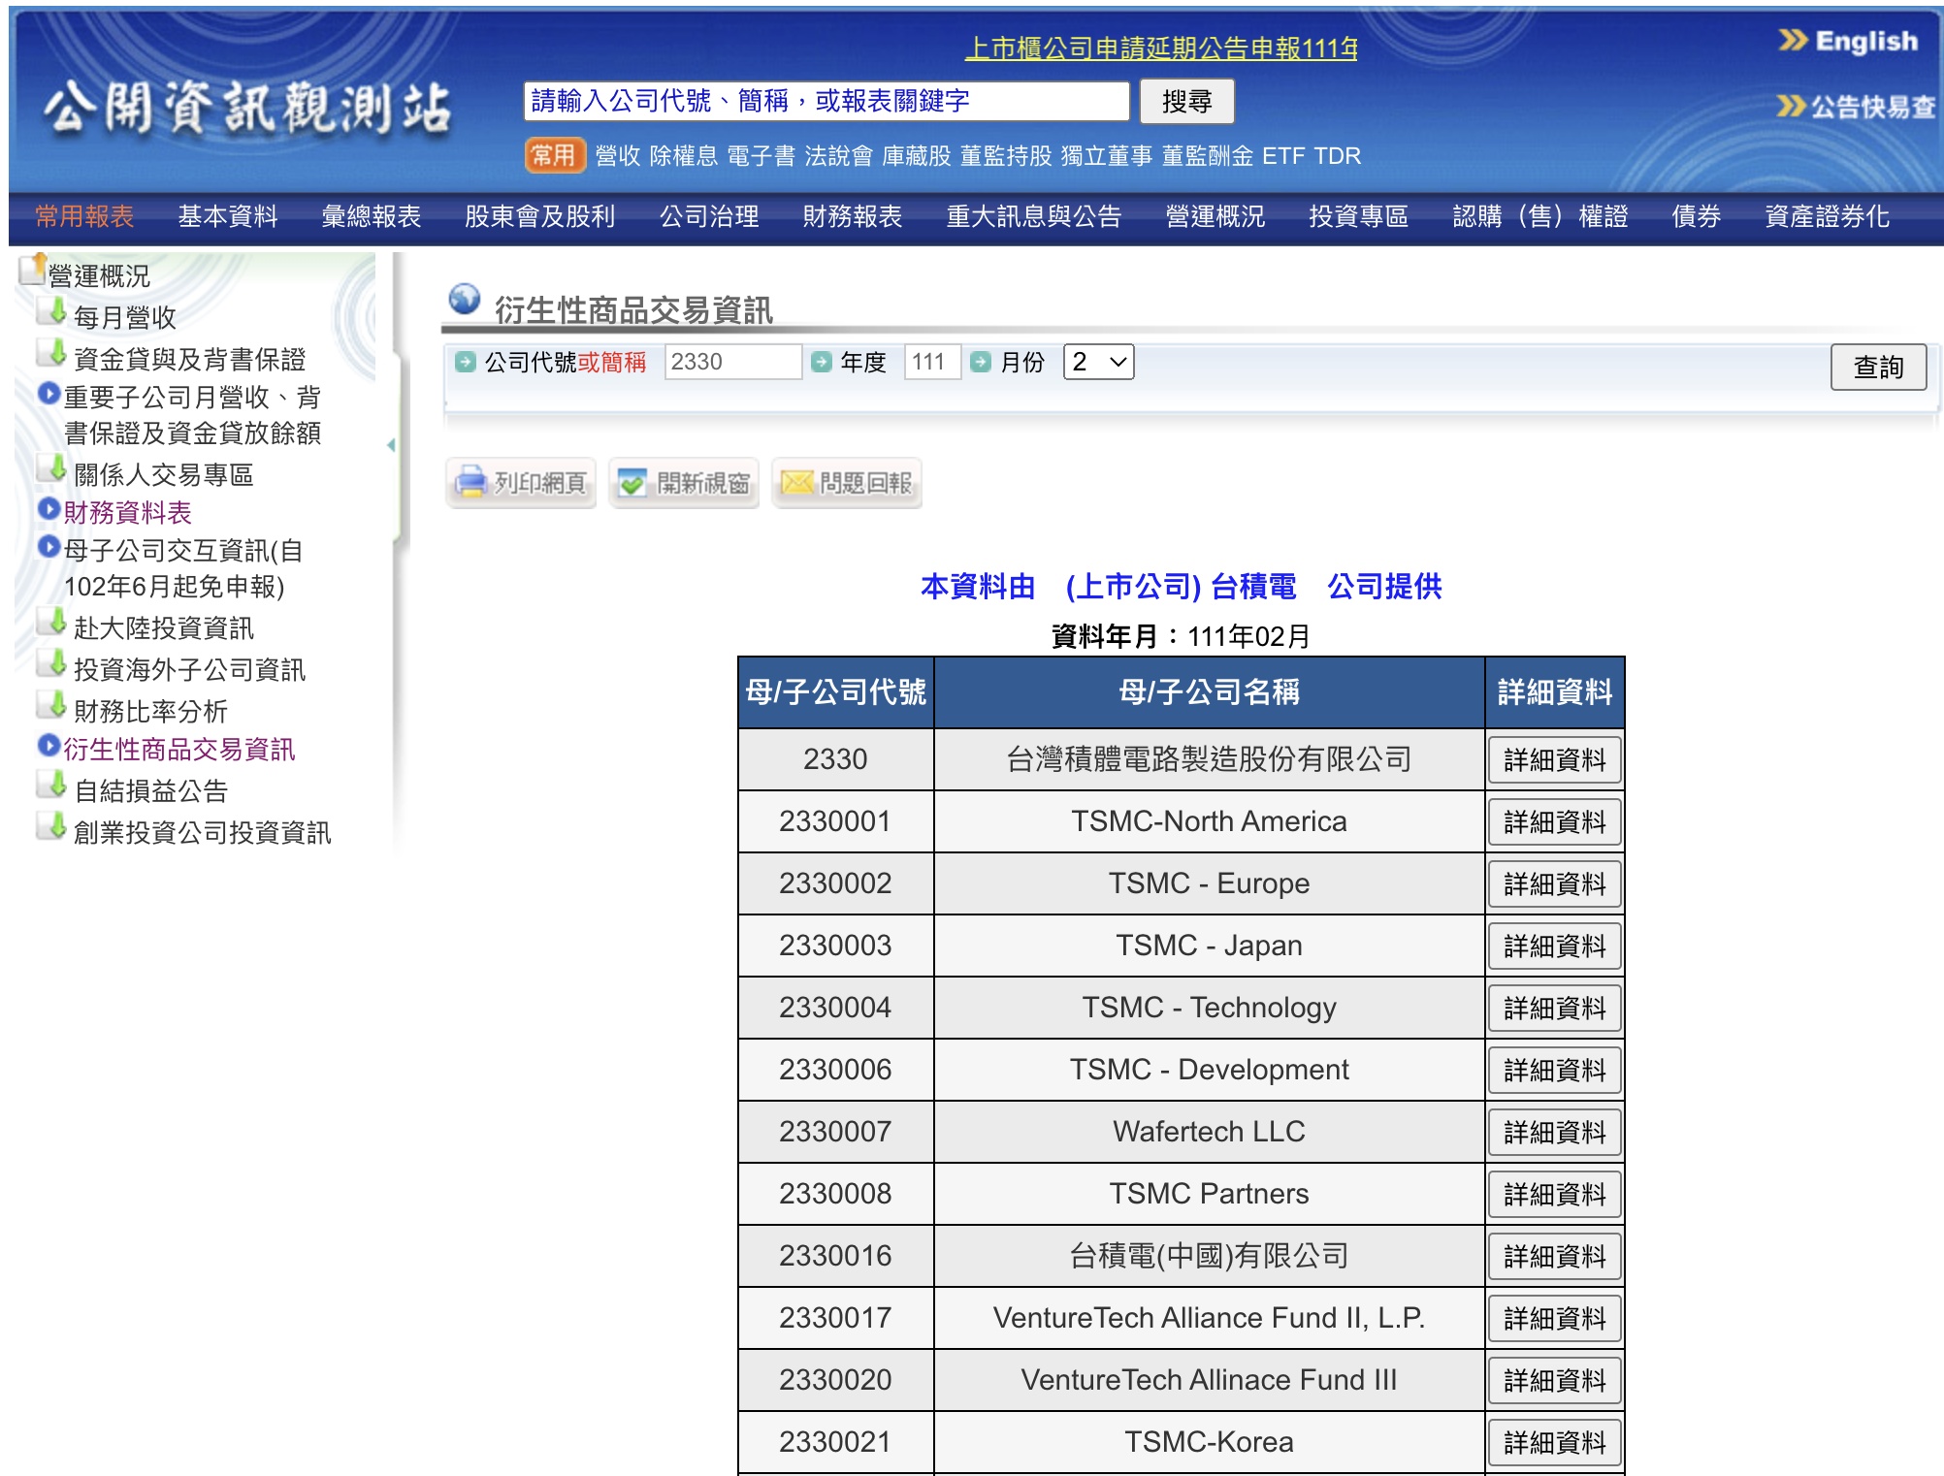
Task: Collapse the sidebar with small triangle handle
Action: click(x=391, y=445)
